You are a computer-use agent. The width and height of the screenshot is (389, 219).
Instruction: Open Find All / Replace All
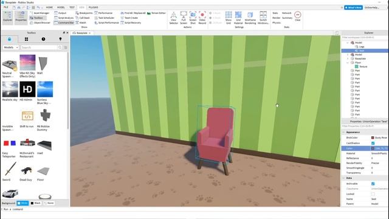coord(133,13)
